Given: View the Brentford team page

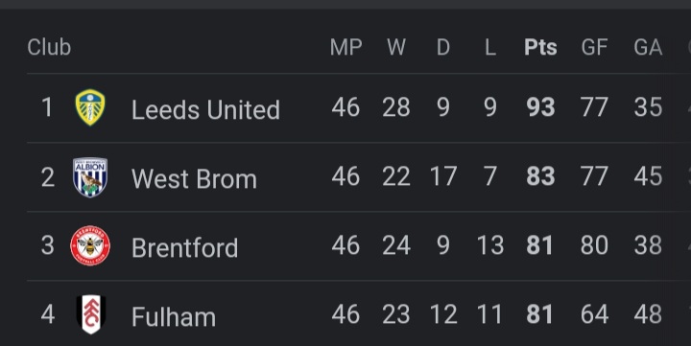Looking at the screenshot, I should (x=184, y=247).
